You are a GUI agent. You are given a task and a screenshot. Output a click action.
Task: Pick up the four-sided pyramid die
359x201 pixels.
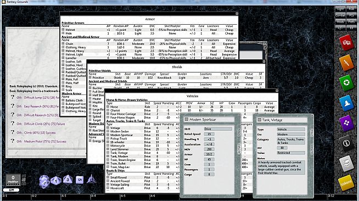91,179
